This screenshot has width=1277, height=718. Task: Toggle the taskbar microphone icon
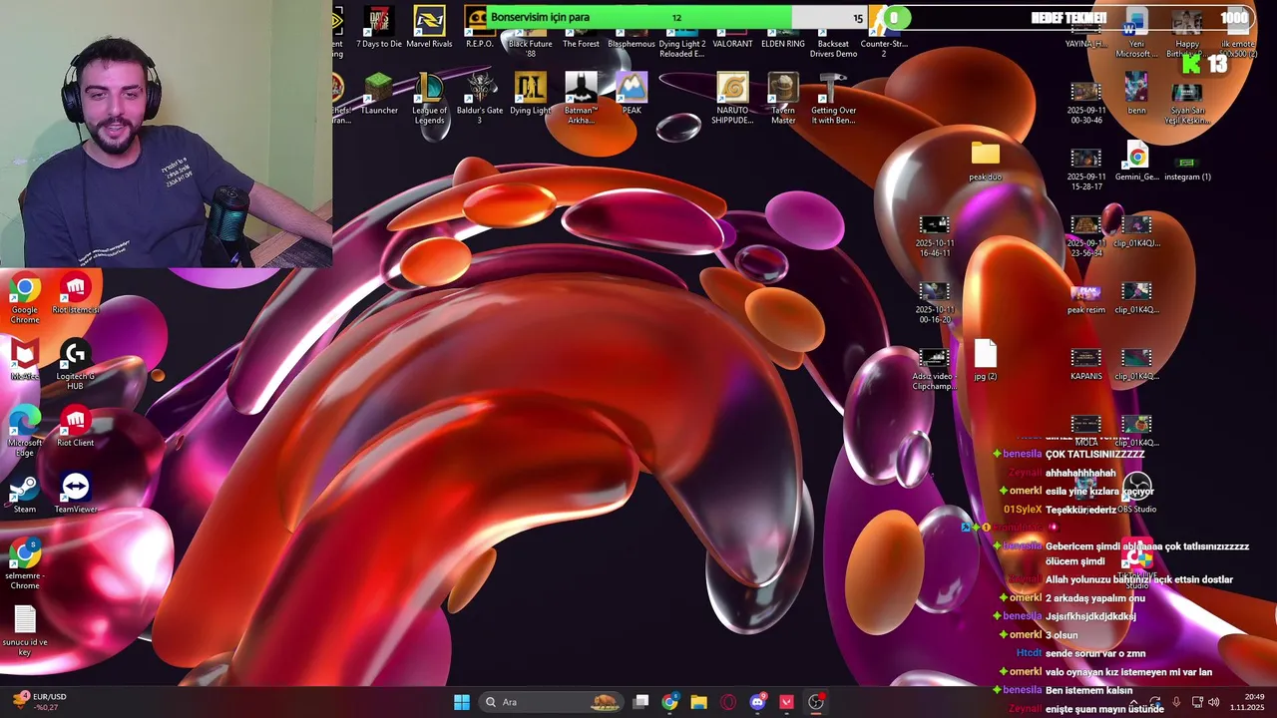click(x=1176, y=702)
